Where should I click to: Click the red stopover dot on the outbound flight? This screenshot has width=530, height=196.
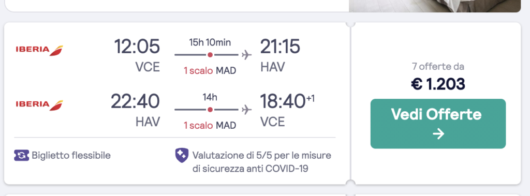point(210,55)
